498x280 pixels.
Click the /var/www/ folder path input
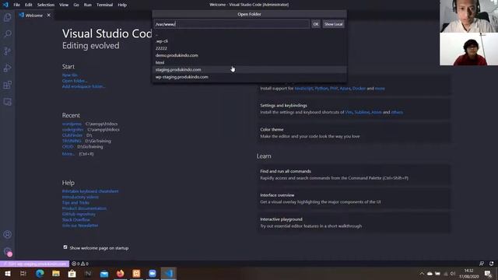click(x=232, y=24)
